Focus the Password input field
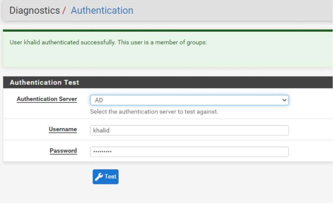The width and height of the screenshot is (333, 204). click(x=189, y=152)
